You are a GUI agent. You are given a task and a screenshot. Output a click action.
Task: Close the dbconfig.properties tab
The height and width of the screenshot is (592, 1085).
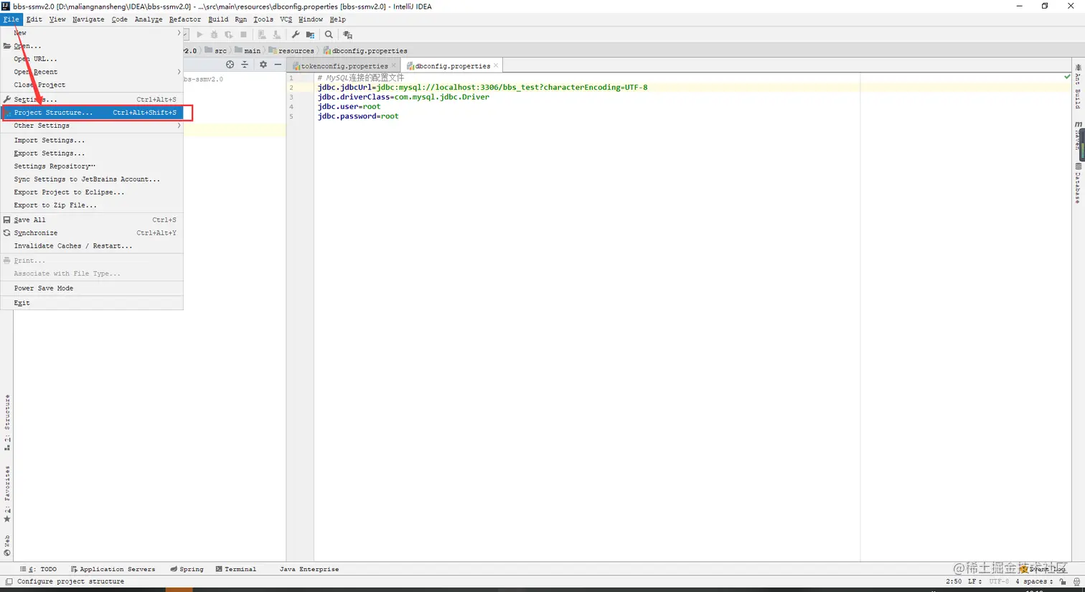[496, 65]
